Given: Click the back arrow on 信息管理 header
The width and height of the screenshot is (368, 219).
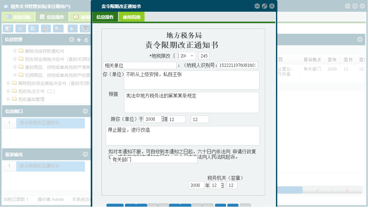Looking at the screenshot, I should (x=71, y=39).
